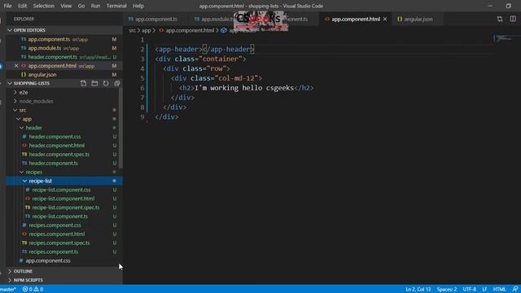Open recipe-list.component.ts file

pyautogui.click(x=59, y=216)
